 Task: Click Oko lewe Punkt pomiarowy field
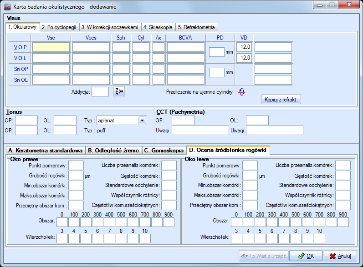tap(250, 166)
